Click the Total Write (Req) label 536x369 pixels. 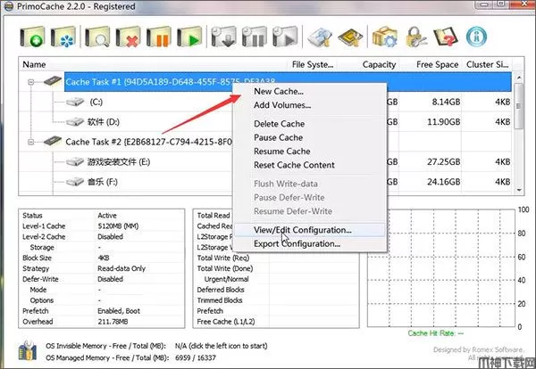pos(222,258)
